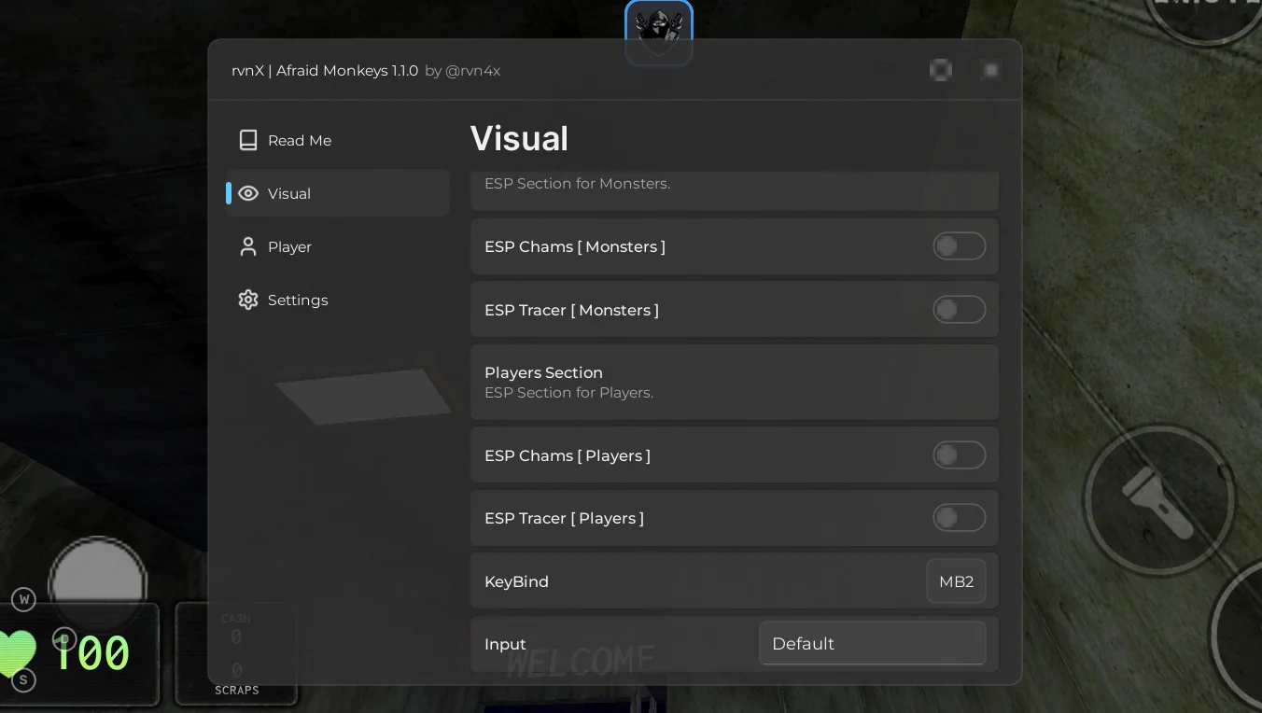The height and width of the screenshot is (713, 1262).
Task: Change the MB2 KeyBind button
Action: [956, 581]
